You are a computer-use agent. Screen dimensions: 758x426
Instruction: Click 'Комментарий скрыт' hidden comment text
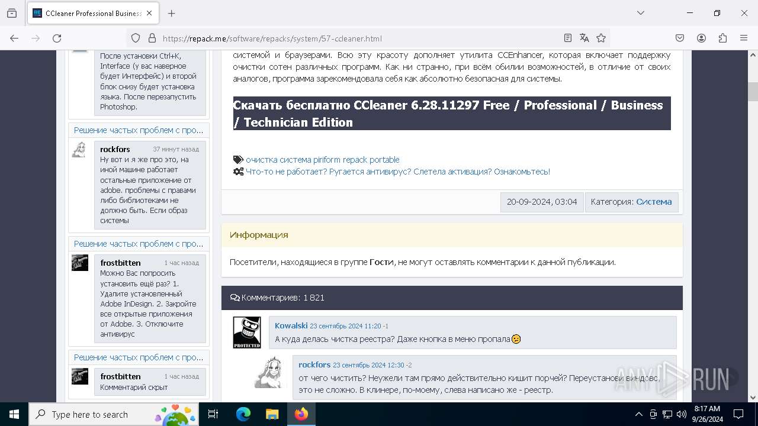[134, 388]
